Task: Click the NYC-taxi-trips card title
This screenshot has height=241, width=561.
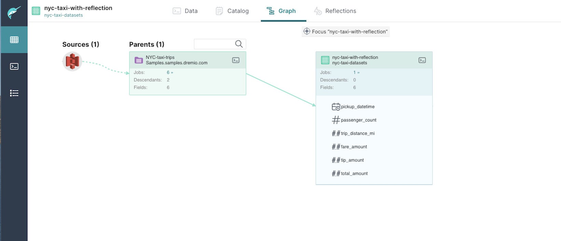Action: tap(160, 57)
